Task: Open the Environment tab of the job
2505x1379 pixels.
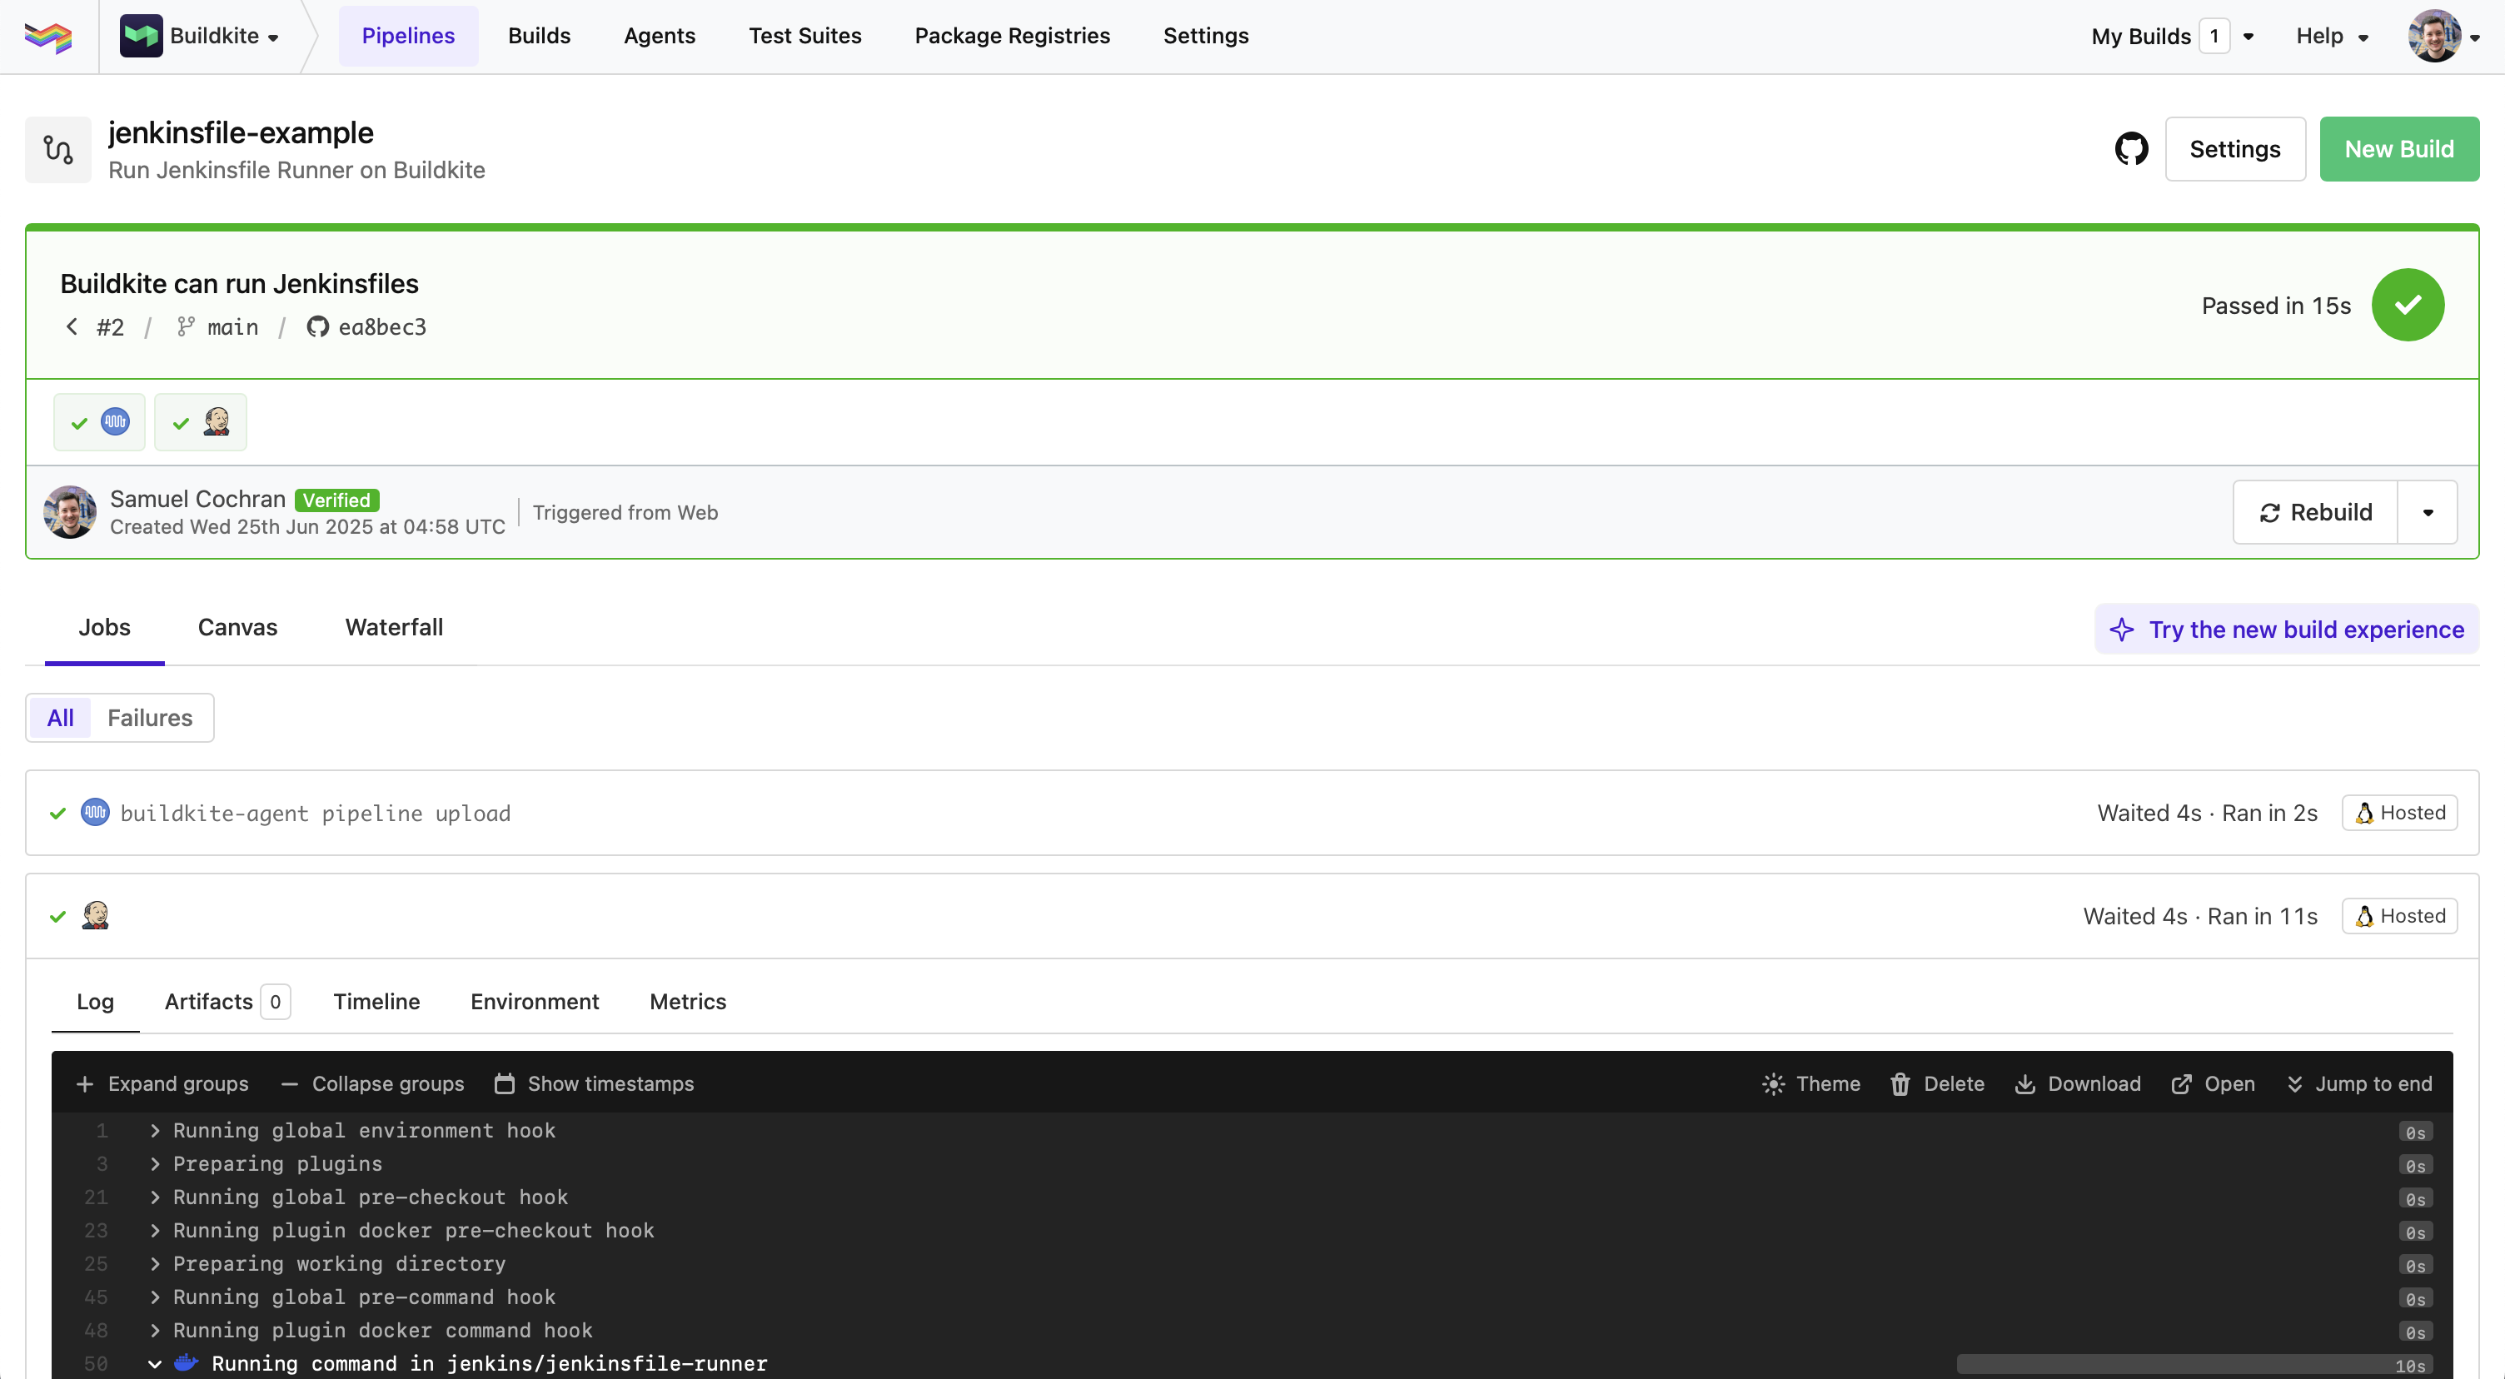Action: [x=534, y=1002]
